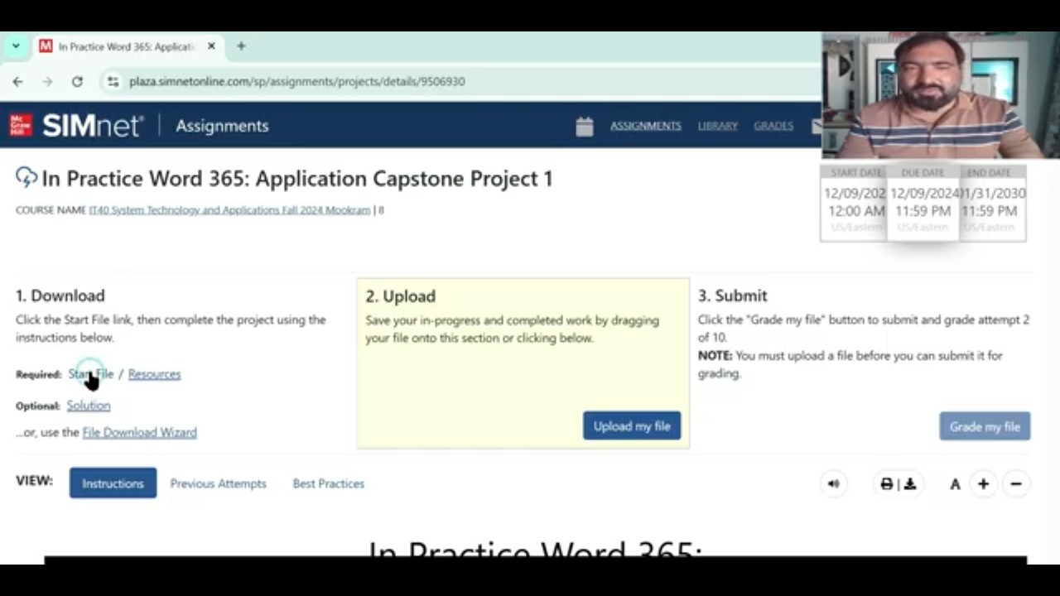Click the yellow Upload drop area
The height and width of the screenshot is (596, 1060).
pyautogui.click(x=523, y=363)
